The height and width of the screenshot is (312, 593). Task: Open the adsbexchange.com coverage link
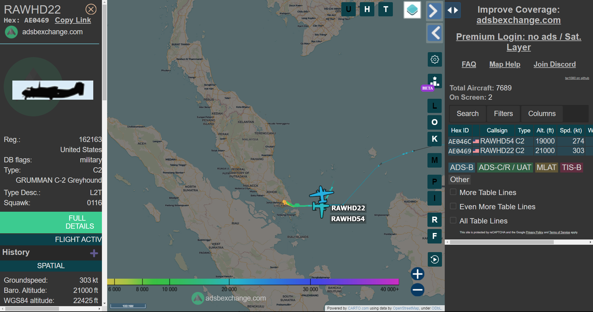(519, 20)
